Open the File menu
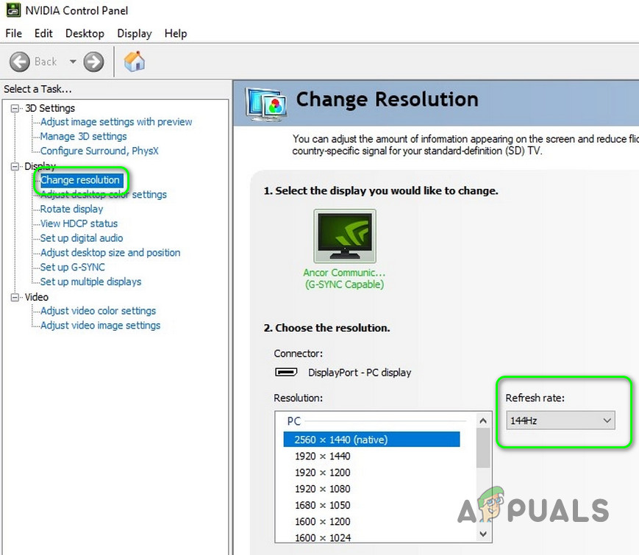639x555 pixels. pyautogui.click(x=14, y=33)
